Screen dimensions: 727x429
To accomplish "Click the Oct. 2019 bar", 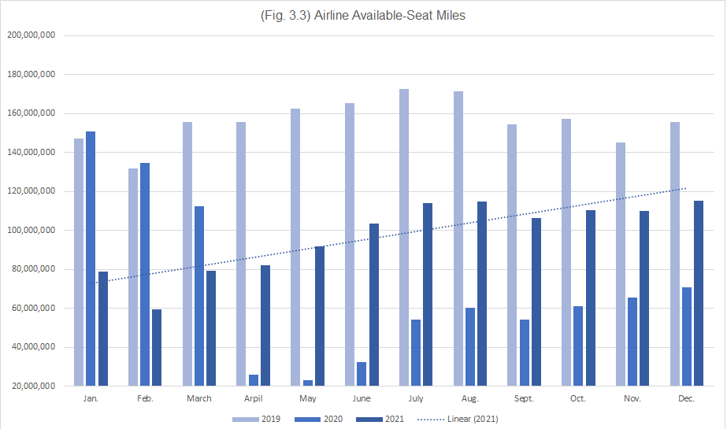I will point(566,253).
